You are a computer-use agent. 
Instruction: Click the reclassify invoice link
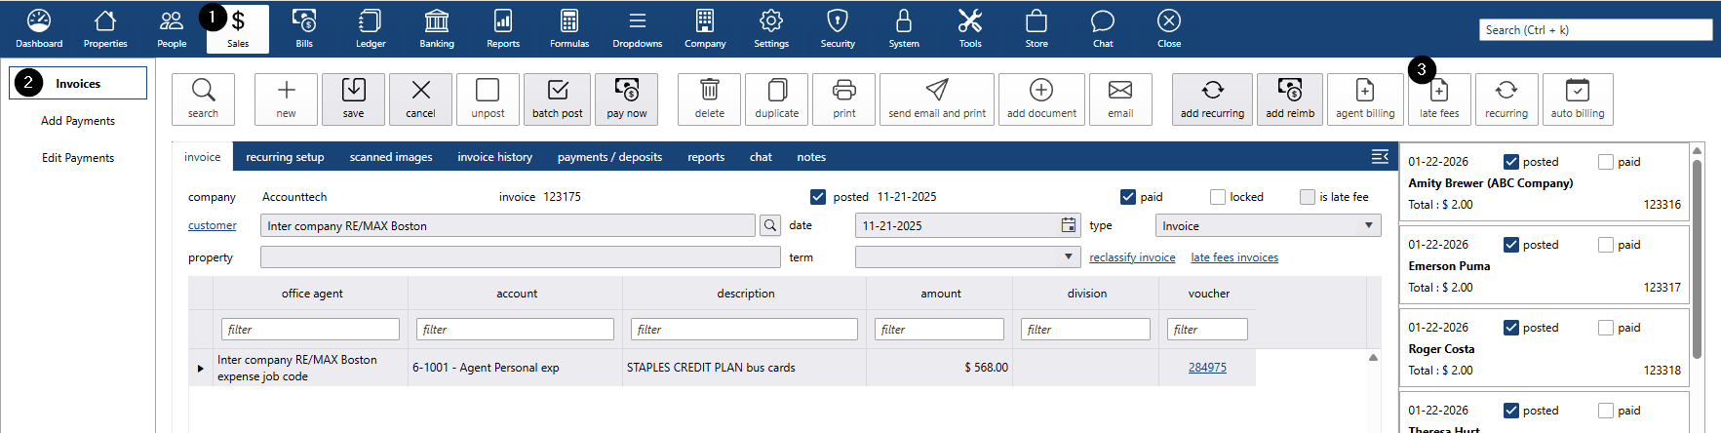[1132, 257]
